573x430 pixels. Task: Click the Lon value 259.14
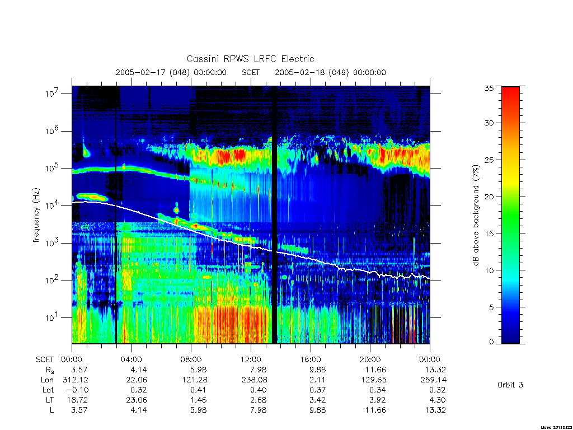tap(434, 380)
